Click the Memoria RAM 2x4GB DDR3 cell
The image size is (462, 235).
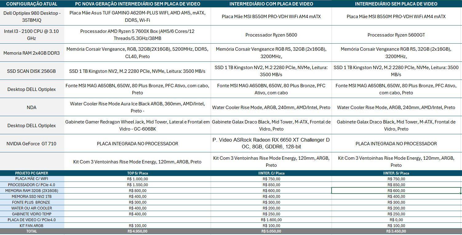click(x=32, y=53)
